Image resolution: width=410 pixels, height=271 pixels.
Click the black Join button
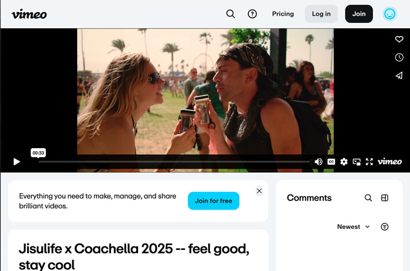click(359, 14)
